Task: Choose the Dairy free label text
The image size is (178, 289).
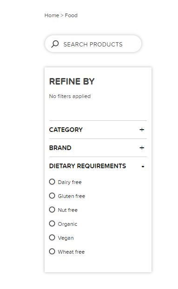Action: 70,182
